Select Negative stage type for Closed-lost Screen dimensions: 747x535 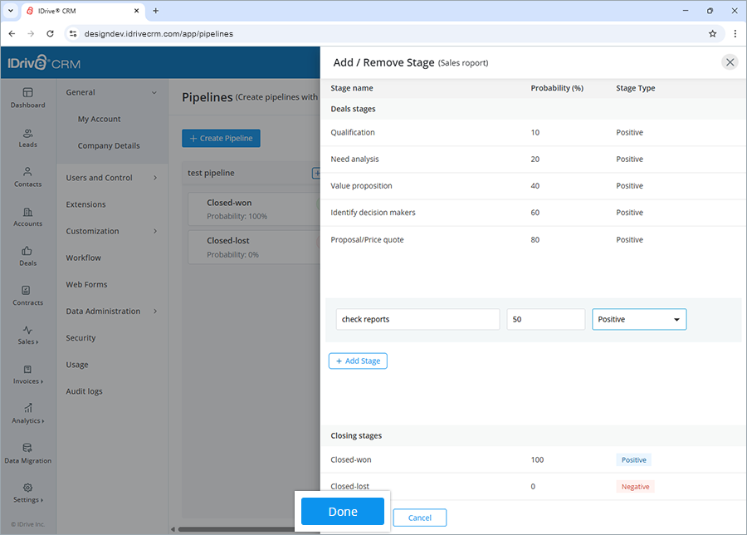pyautogui.click(x=635, y=486)
